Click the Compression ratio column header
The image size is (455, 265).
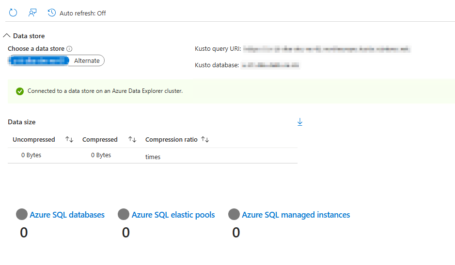[171, 140]
